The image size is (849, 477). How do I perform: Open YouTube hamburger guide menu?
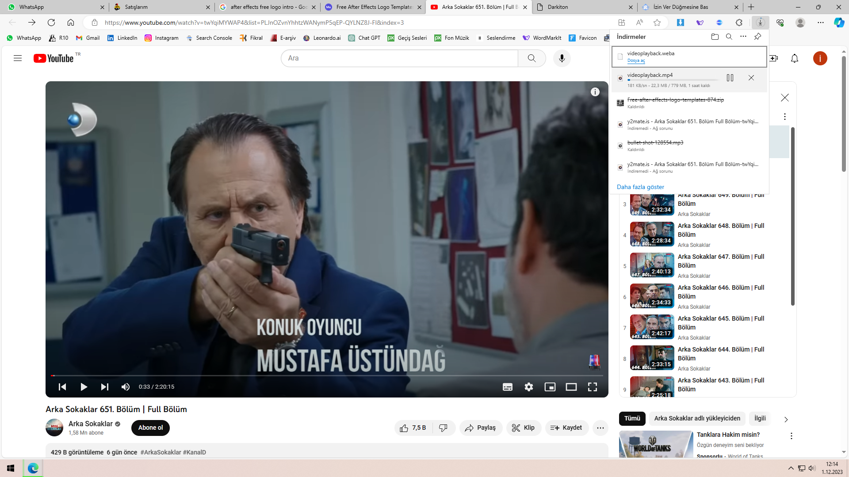(x=18, y=58)
